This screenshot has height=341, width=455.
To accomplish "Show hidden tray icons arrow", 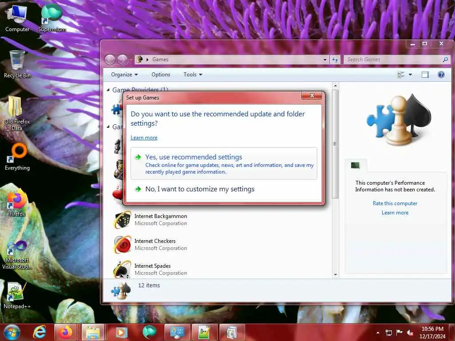I will point(378,333).
